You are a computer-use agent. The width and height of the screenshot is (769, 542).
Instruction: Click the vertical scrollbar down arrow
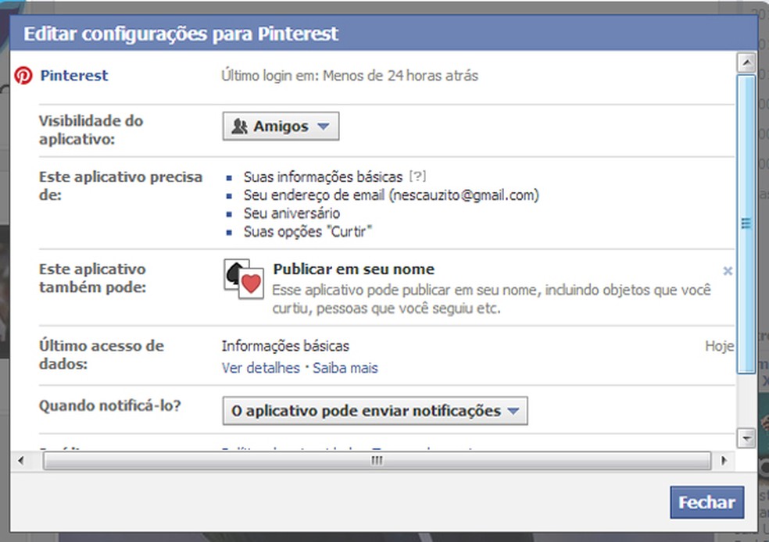[746, 437]
